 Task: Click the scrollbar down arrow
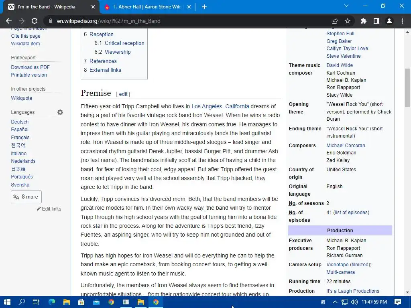click(407, 292)
